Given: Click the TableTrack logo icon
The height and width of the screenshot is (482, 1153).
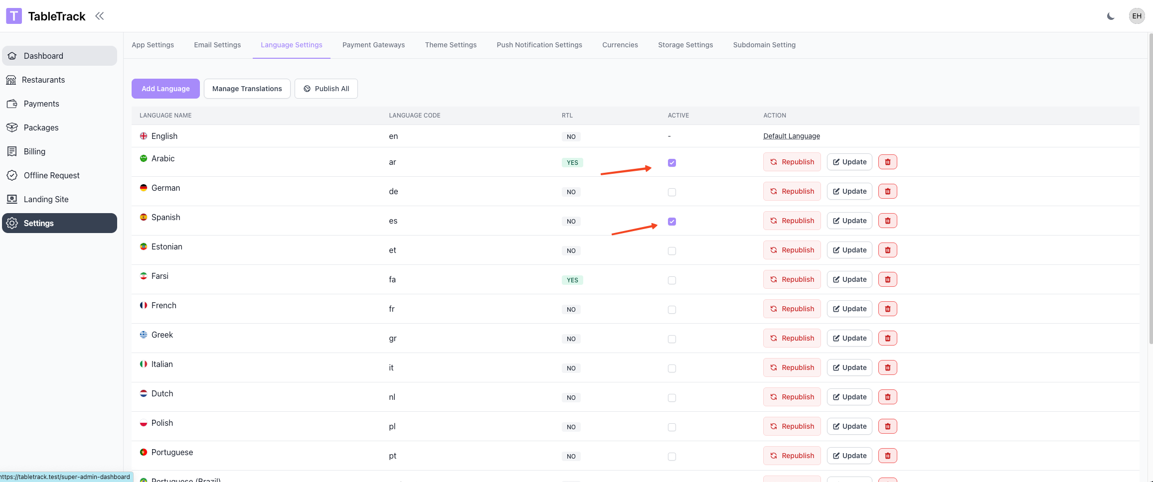Looking at the screenshot, I should point(14,16).
